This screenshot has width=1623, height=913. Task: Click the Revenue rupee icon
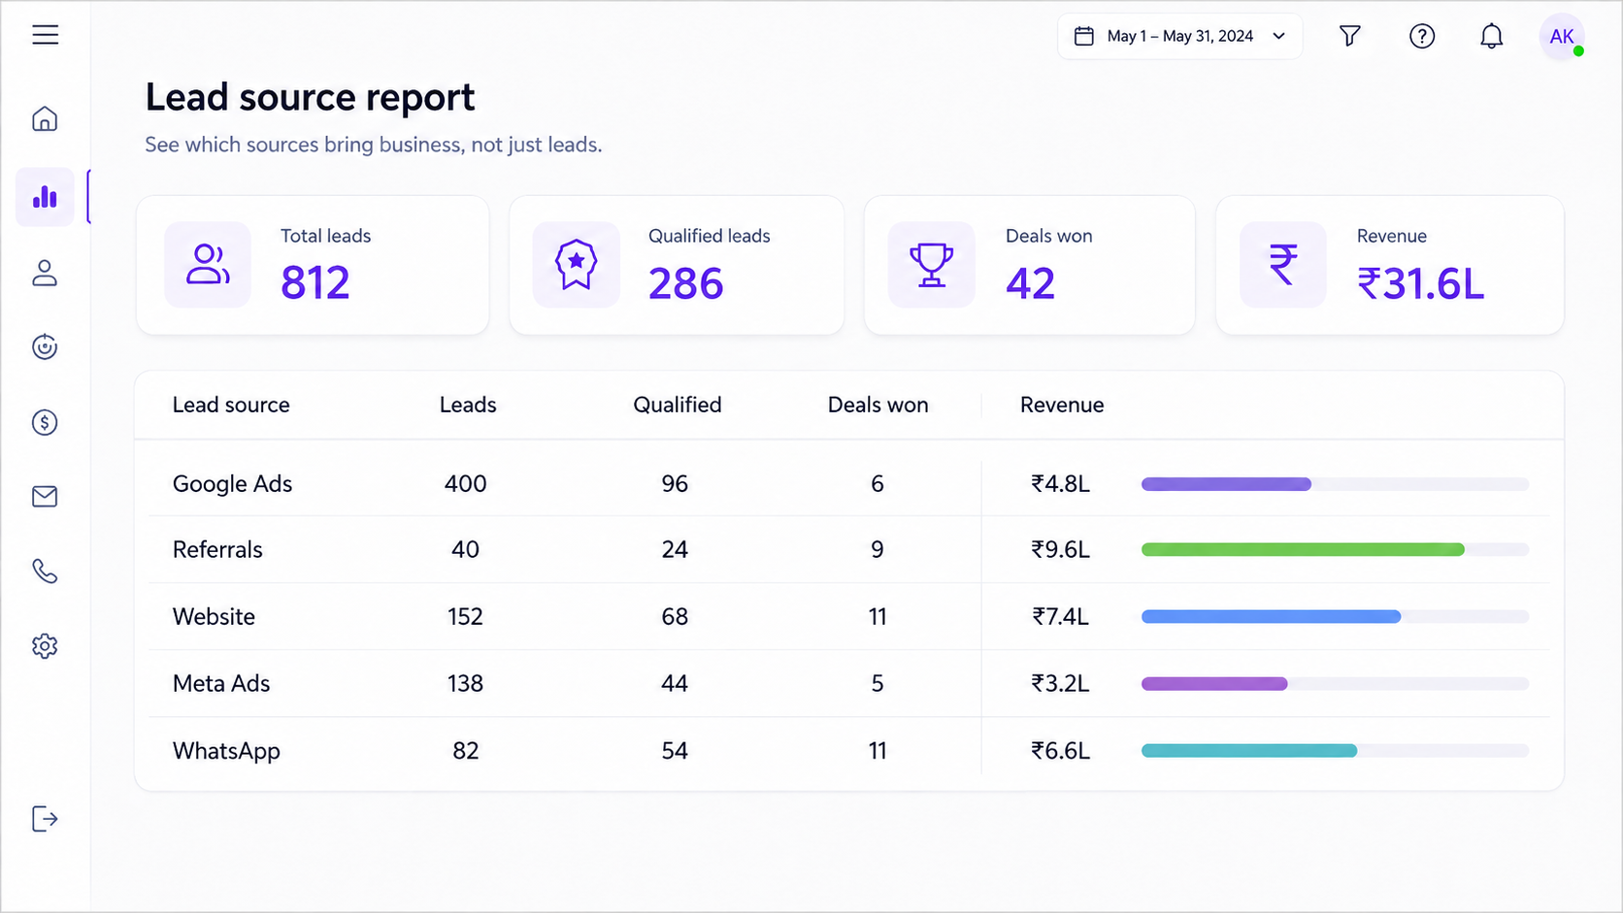(1283, 264)
